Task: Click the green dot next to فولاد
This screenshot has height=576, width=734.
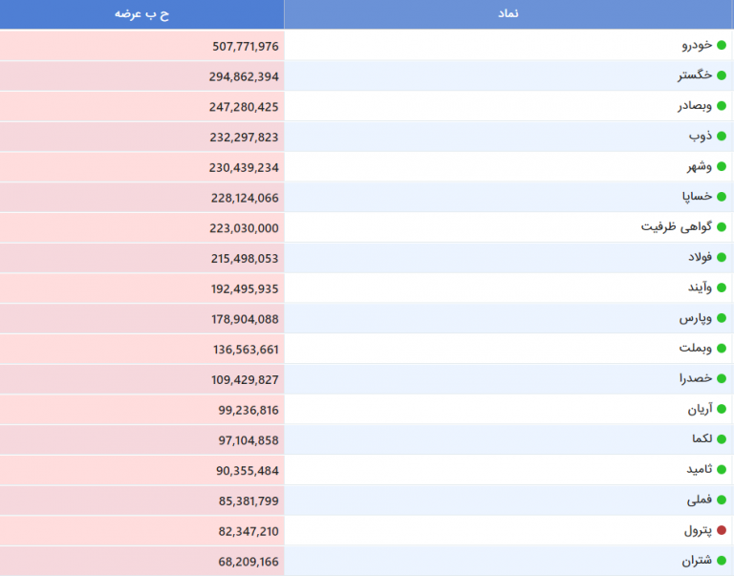Action: point(722,257)
